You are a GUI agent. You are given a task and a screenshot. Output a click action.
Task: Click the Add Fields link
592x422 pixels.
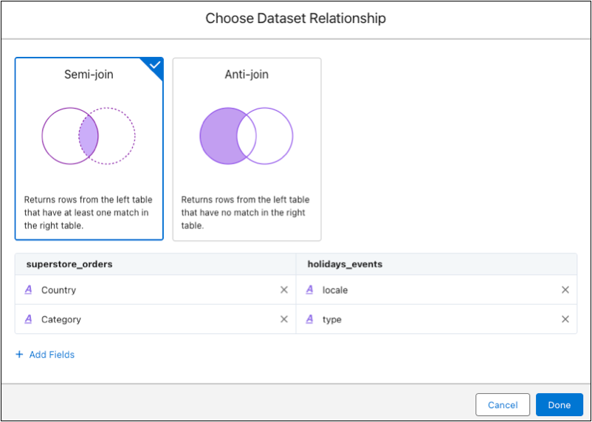pos(52,354)
